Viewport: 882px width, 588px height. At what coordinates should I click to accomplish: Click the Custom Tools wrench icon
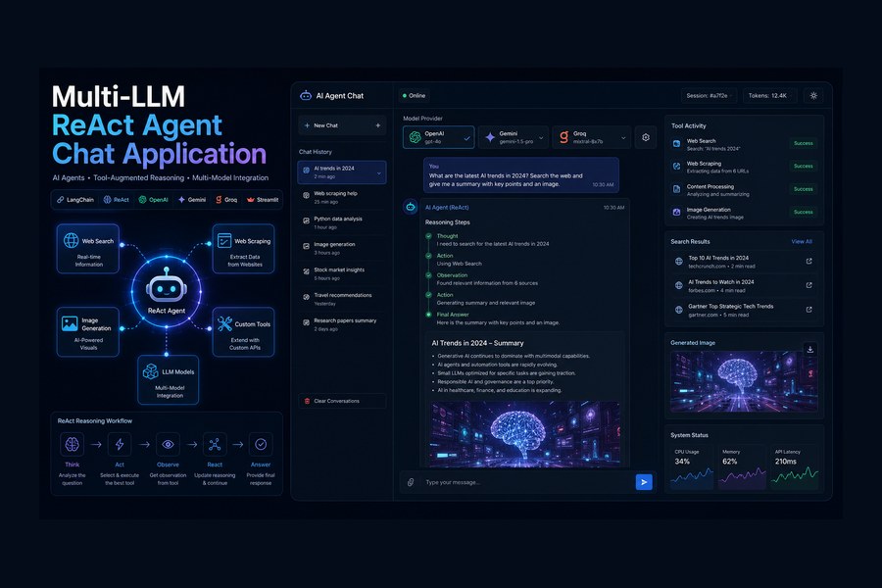[x=224, y=323]
